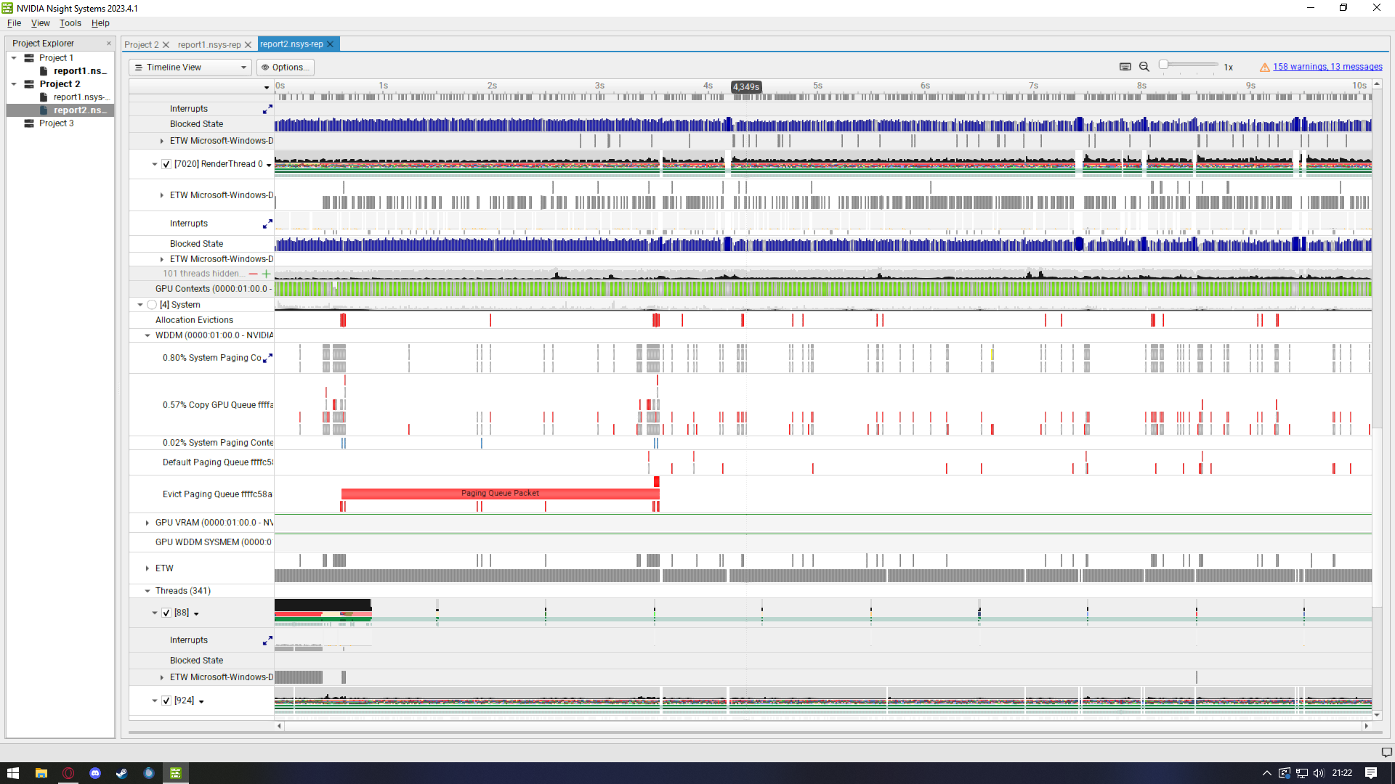The height and width of the screenshot is (784, 1395).
Task: Click the Evict Paging Queue row label
Action: pos(217,494)
